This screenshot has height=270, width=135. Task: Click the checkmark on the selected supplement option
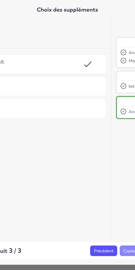coord(88,64)
